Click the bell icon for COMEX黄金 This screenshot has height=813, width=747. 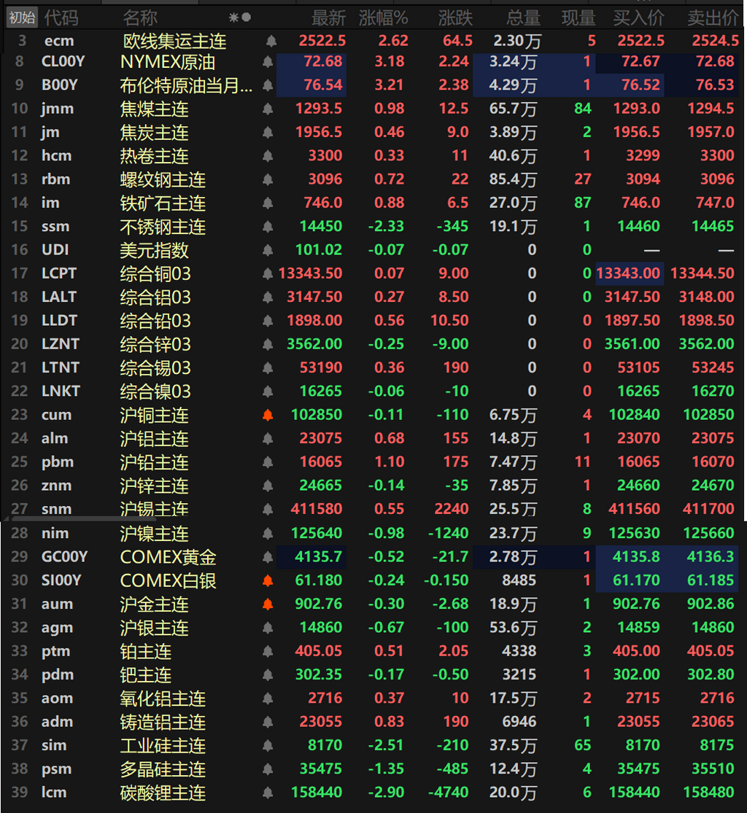pyautogui.click(x=268, y=557)
